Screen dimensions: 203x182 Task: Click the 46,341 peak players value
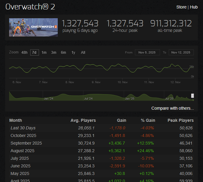[x=186, y=143]
